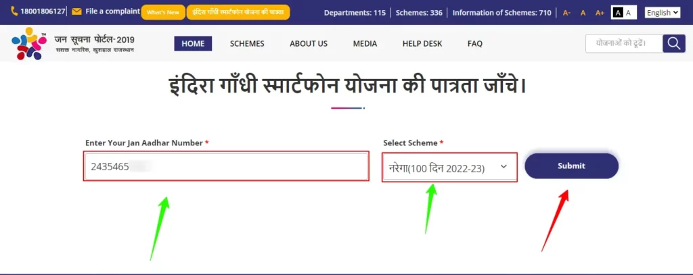
Task: Open the ABOUT US menu item
Action: click(309, 44)
